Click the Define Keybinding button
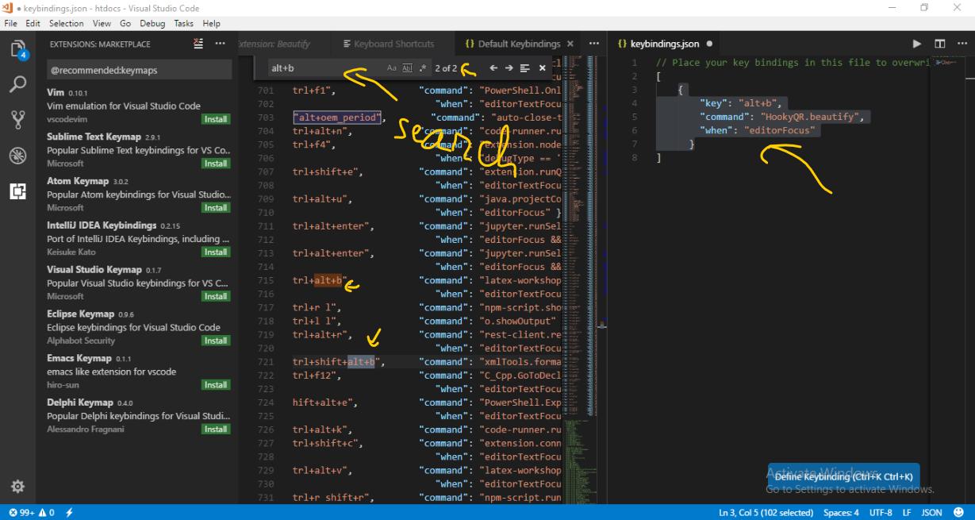This screenshot has width=975, height=520. pyautogui.click(x=843, y=477)
